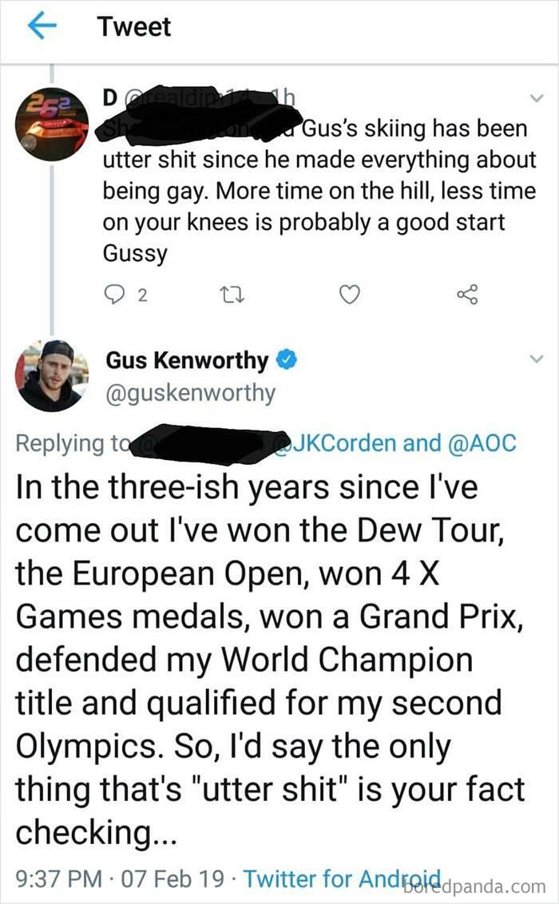
Task: Click the retweet icon below the first tweet
Action: pyautogui.click(x=232, y=294)
